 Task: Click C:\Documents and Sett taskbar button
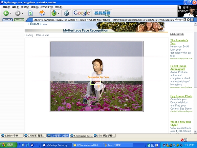pos(87,145)
